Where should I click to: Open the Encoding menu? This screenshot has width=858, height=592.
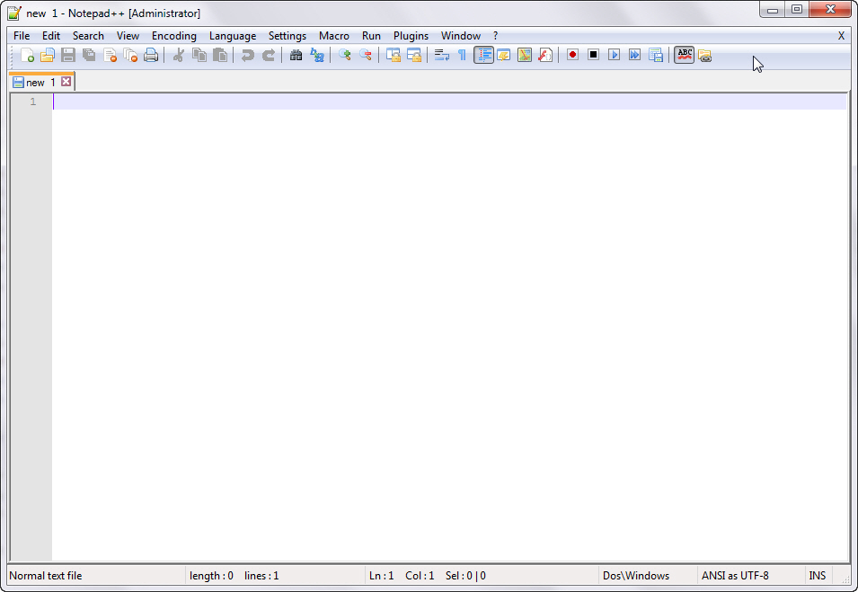[x=174, y=36]
